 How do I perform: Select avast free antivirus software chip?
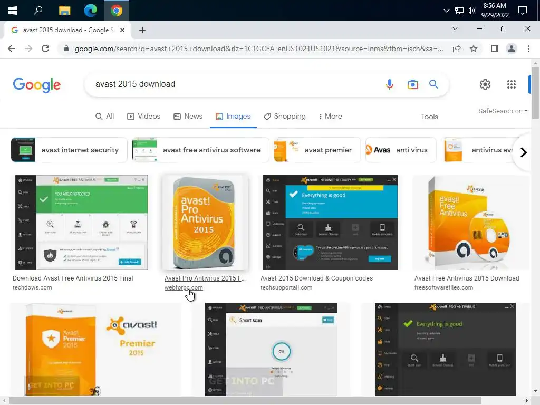tap(201, 150)
